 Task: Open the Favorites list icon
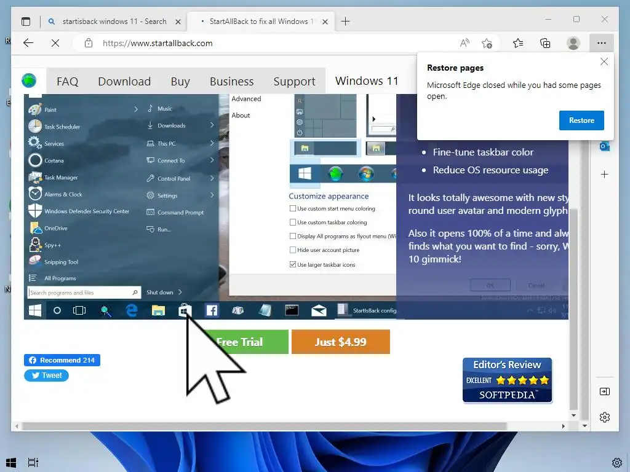[x=518, y=43]
